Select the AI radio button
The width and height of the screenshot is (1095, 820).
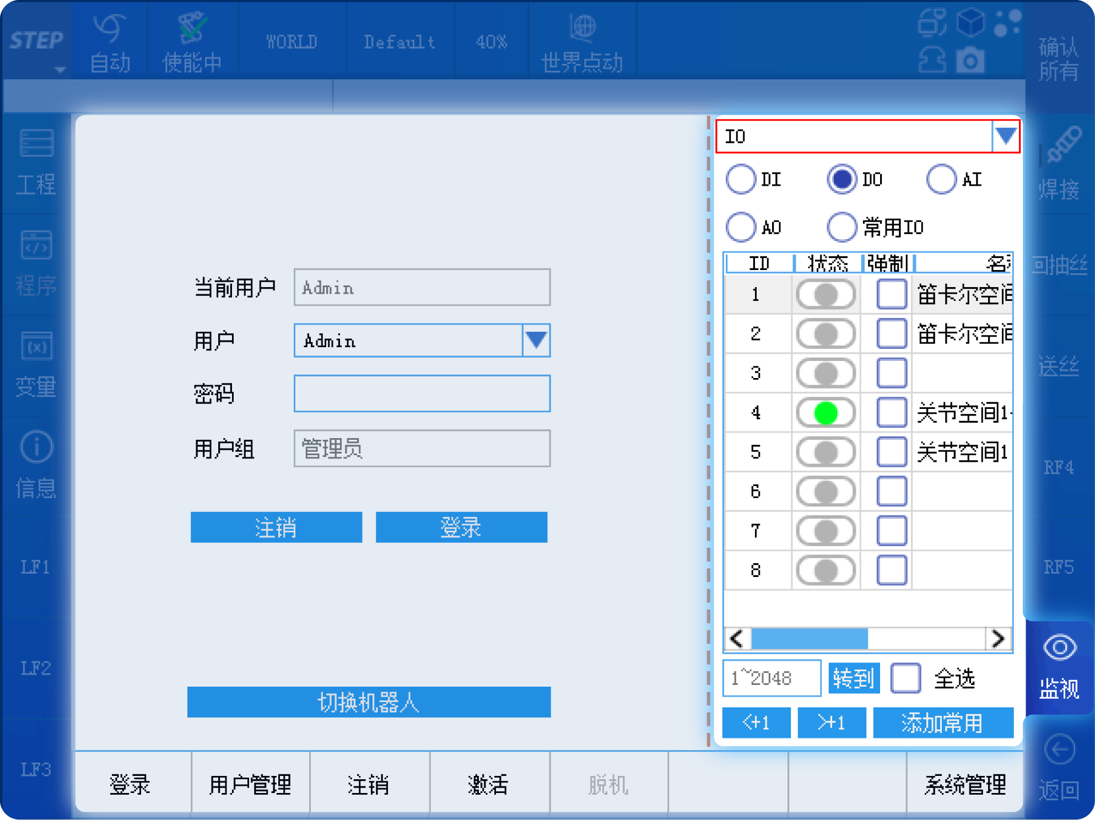click(941, 179)
